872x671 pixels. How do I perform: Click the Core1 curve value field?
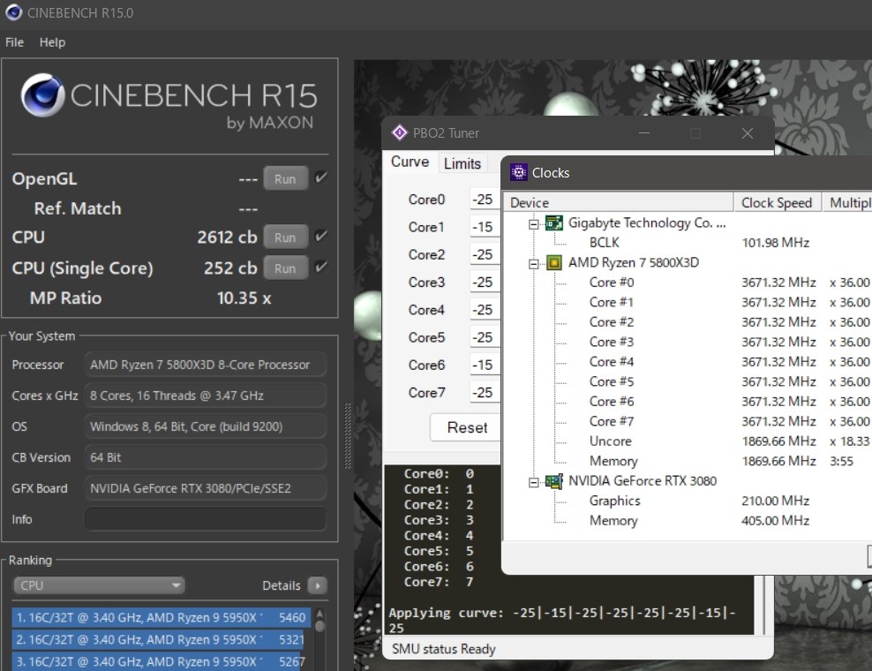(485, 227)
